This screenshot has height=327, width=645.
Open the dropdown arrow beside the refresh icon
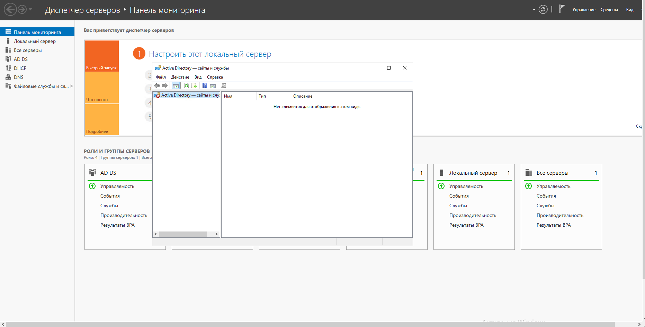pos(534,10)
